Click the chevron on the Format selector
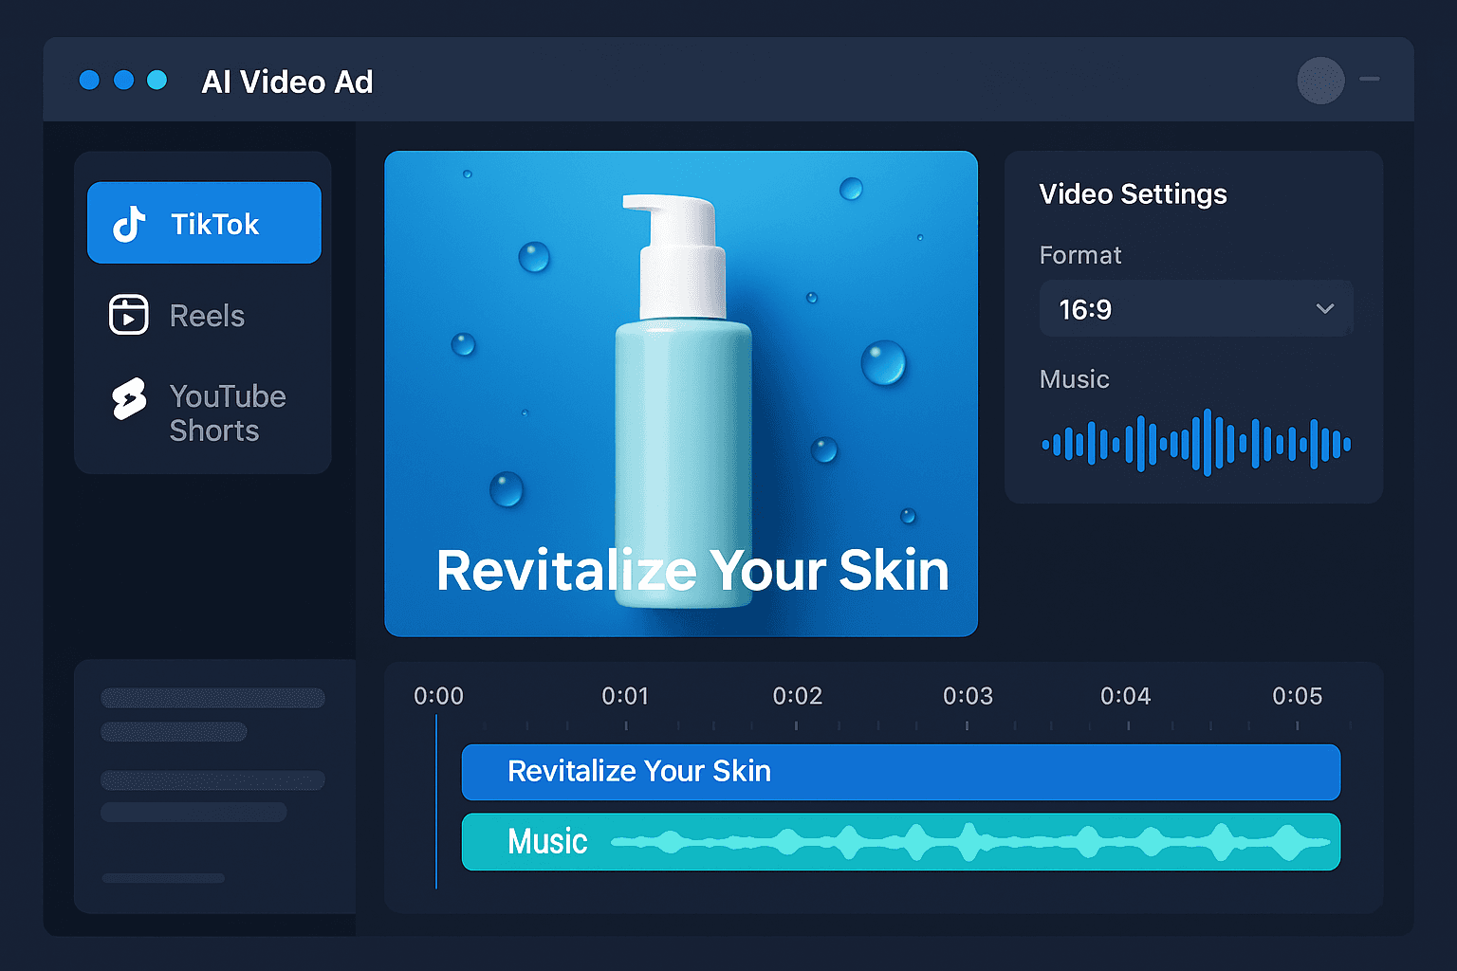 pyautogui.click(x=1325, y=308)
